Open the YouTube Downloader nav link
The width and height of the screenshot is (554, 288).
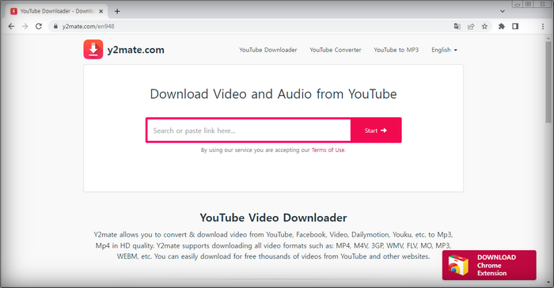click(x=268, y=50)
